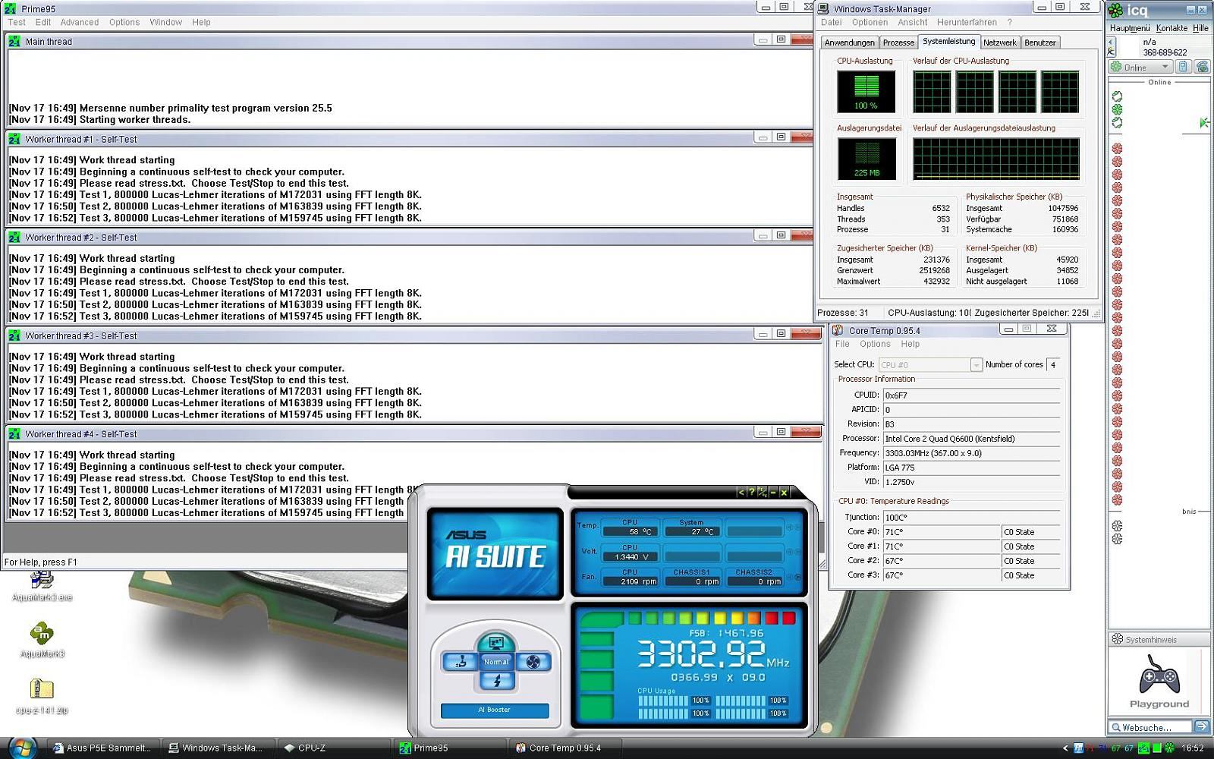
Task: Click the ICQ telephone call icon
Action: click(1202, 67)
